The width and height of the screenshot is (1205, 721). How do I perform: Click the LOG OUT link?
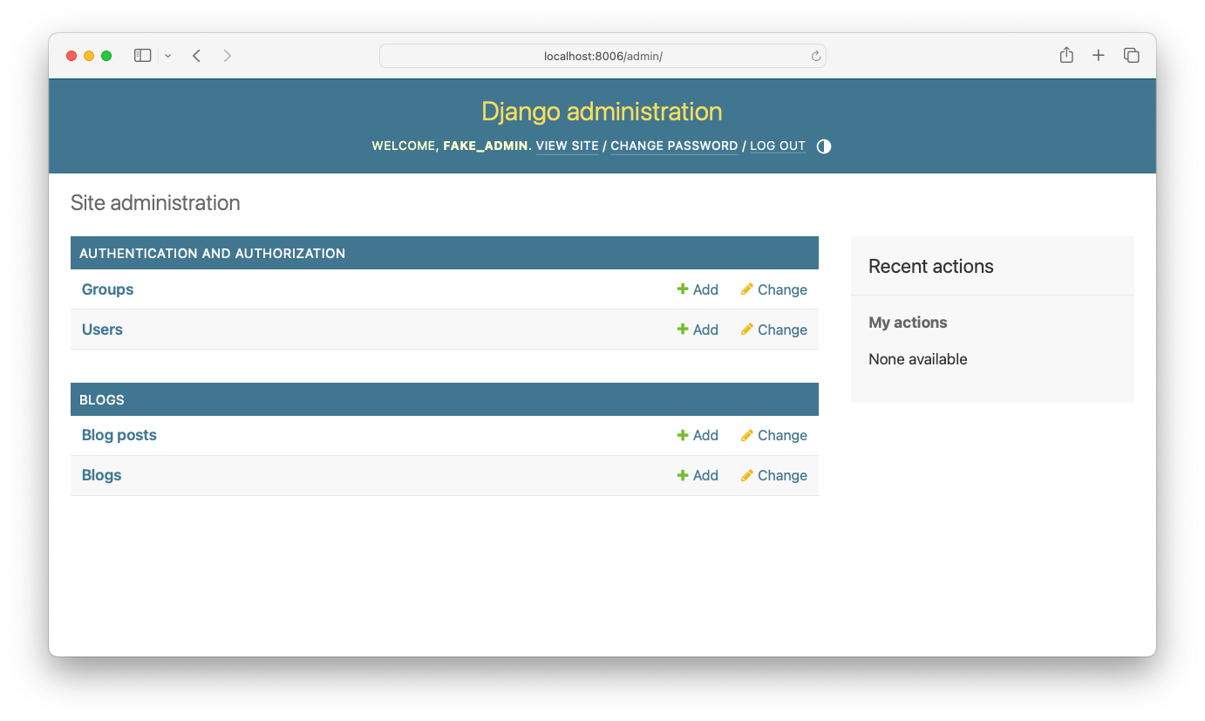[x=777, y=146]
